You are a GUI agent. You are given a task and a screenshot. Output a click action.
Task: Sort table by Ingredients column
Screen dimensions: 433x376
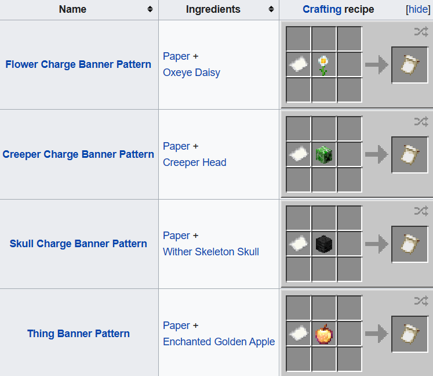click(x=271, y=9)
